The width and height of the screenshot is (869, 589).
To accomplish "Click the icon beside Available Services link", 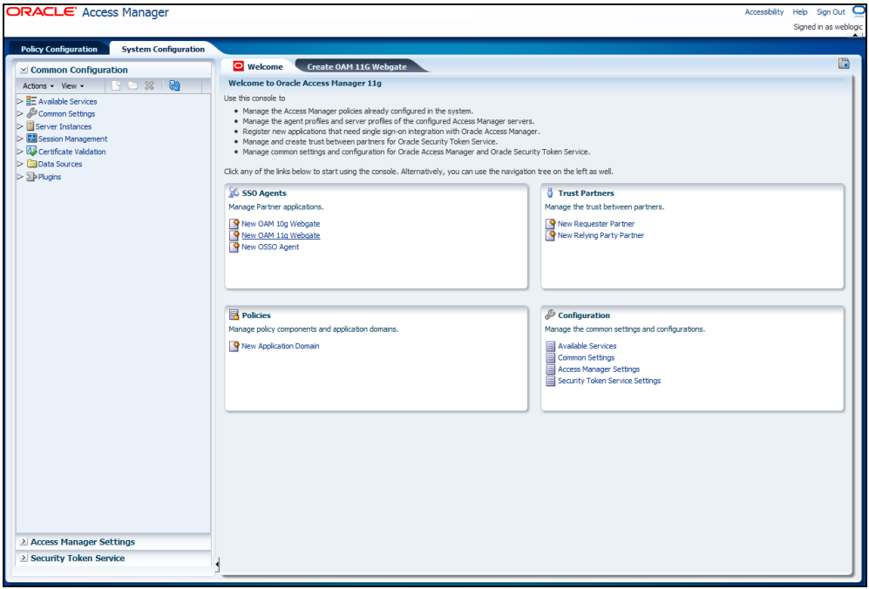I will click(550, 346).
